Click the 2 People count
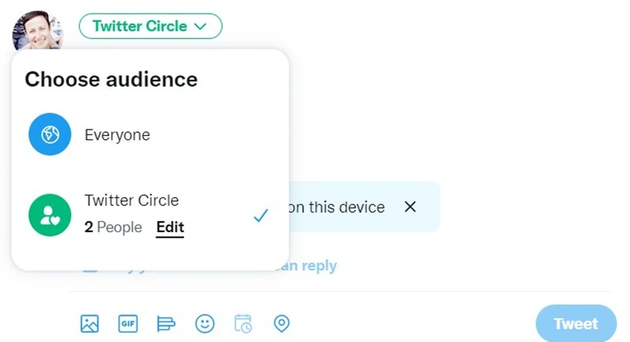The width and height of the screenshot is (630, 342). pos(112,227)
